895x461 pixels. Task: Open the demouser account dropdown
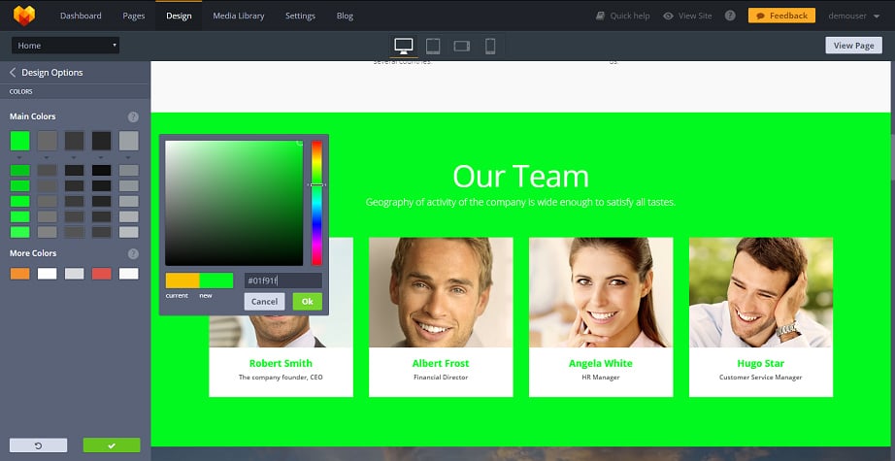coord(854,16)
